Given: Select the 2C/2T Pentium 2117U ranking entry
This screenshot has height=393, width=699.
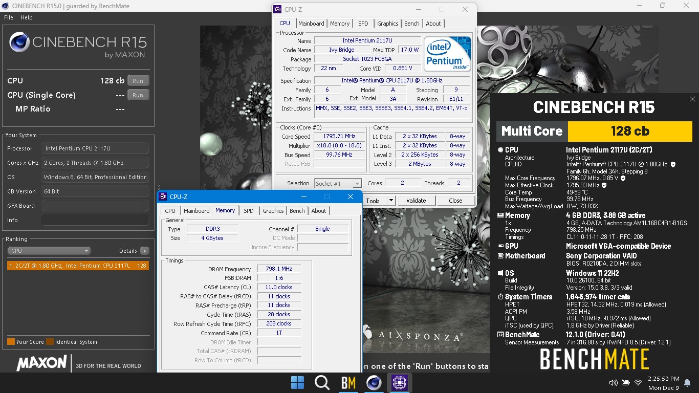Looking at the screenshot, I should point(78,266).
